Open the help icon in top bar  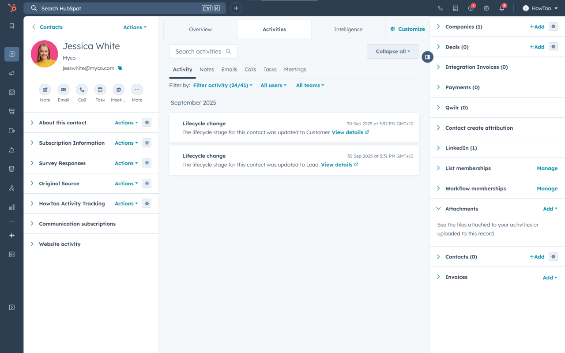[x=471, y=8]
